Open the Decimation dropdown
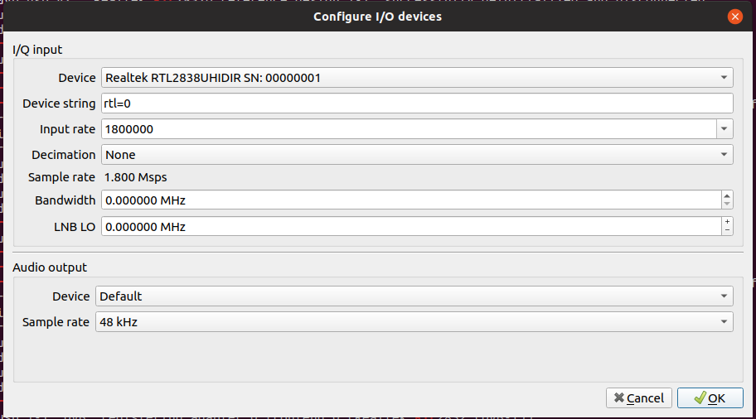This screenshot has height=419, width=756. click(x=417, y=155)
